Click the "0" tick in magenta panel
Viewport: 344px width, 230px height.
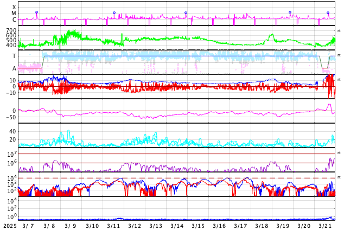(x=14, y=111)
